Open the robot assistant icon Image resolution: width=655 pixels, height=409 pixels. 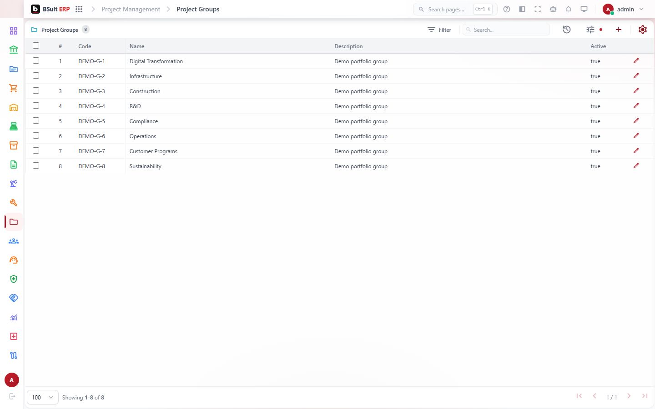(553, 9)
